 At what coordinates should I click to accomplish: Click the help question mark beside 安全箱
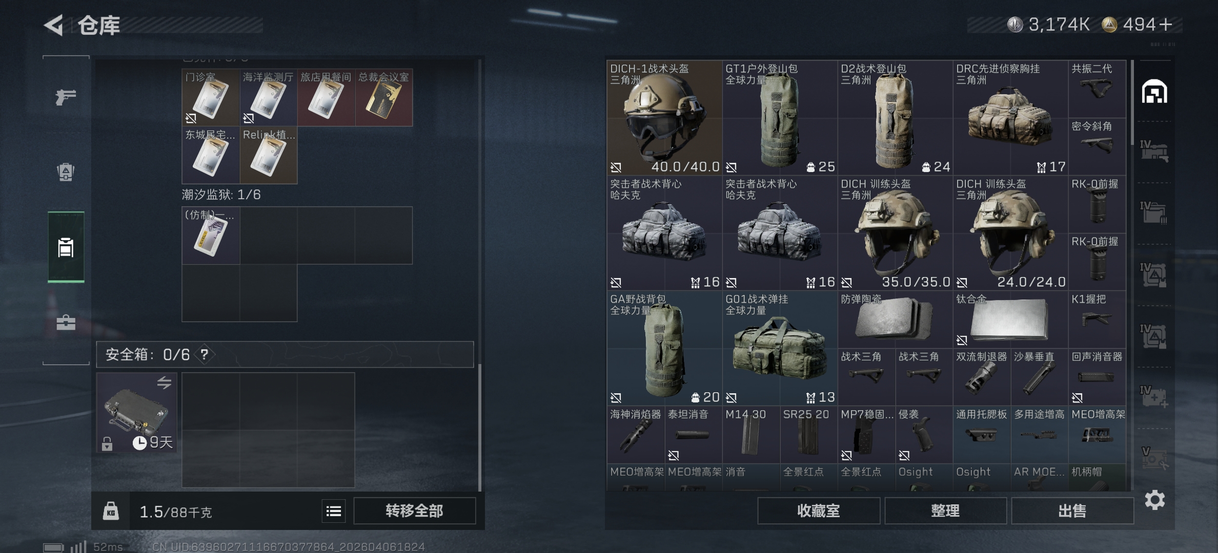click(x=205, y=354)
